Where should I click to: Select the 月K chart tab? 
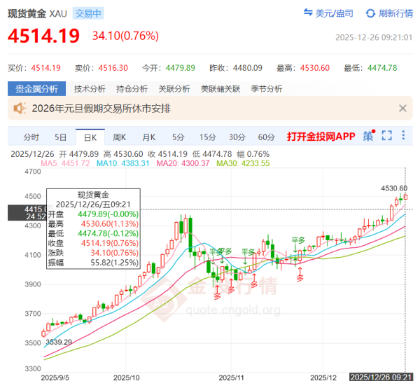pyautogui.click(x=149, y=137)
